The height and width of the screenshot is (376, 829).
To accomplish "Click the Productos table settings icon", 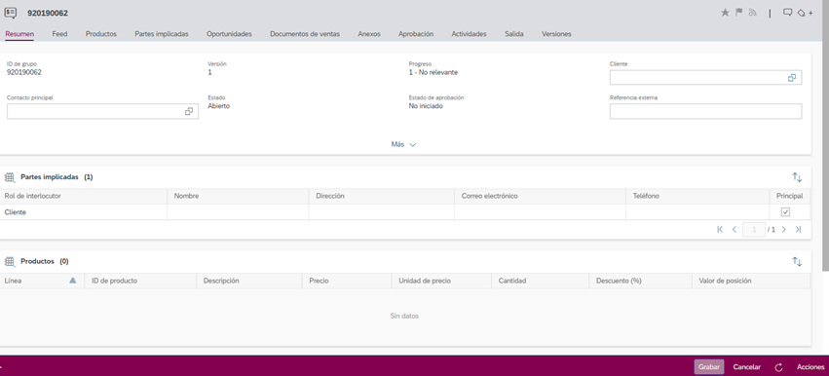I will tap(10, 261).
